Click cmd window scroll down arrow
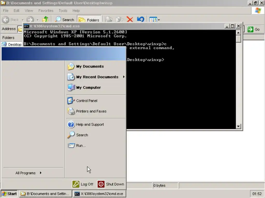 click(238, 126)
